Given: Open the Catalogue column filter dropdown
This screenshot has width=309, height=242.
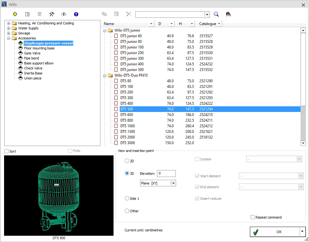Looking at the screenshot, I should tap(219, 24).
